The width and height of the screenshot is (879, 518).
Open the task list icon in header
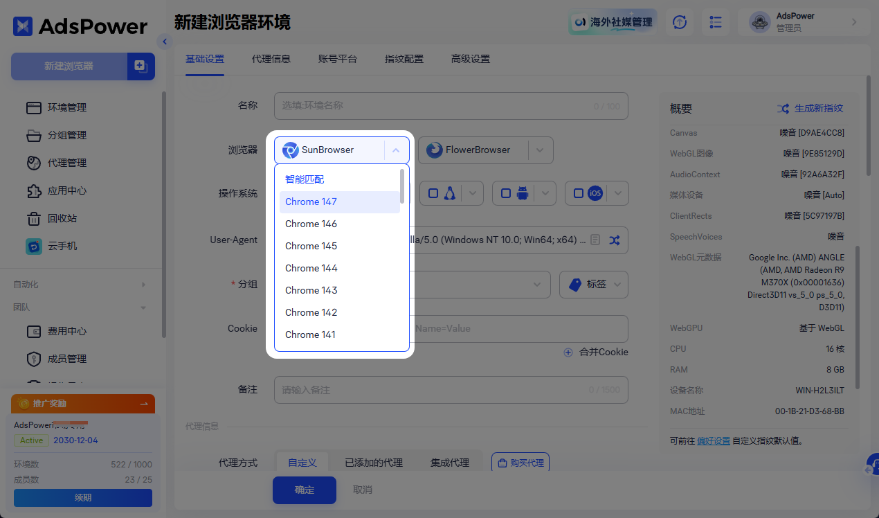click(716, 22)
